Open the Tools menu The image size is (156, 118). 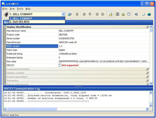20,9
